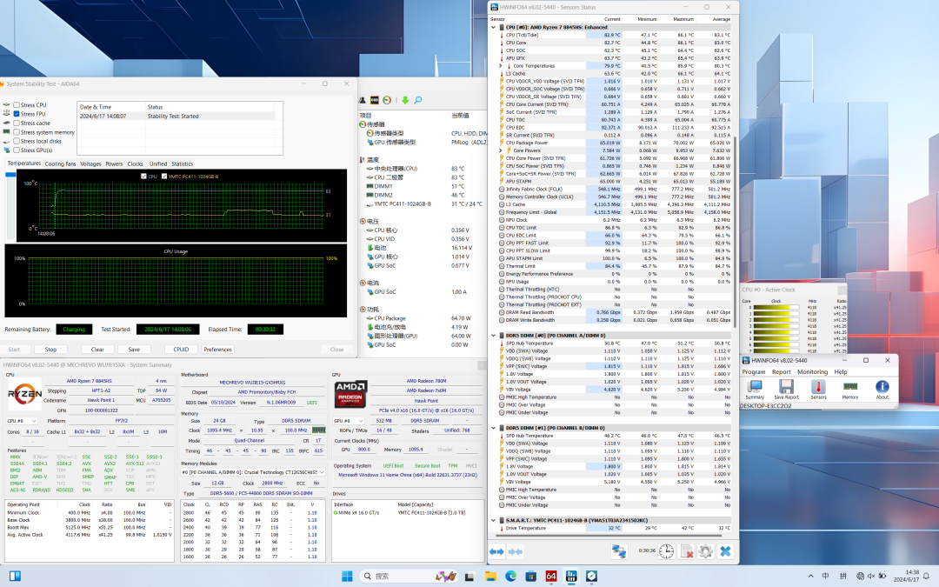Reset the sensor clock timer icon

click(x=665, y=551)
